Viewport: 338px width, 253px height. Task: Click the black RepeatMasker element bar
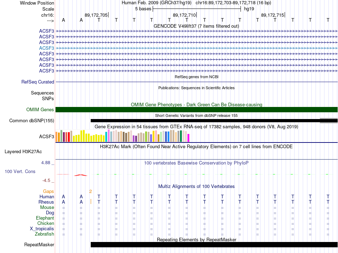[213, 244]
